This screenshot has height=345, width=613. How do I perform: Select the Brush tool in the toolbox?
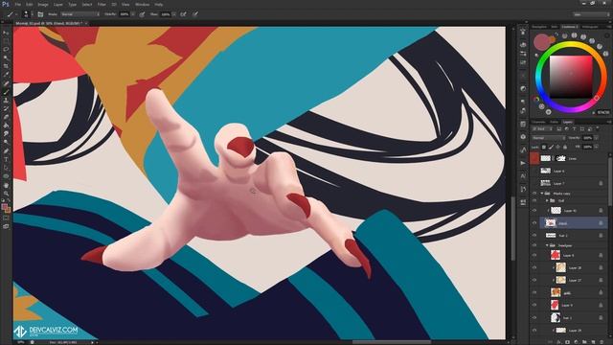(6, 92)
